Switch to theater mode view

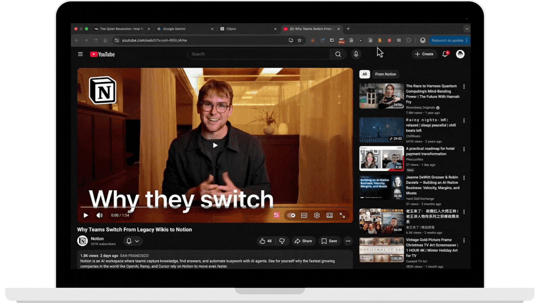click(x=329, y=215)
